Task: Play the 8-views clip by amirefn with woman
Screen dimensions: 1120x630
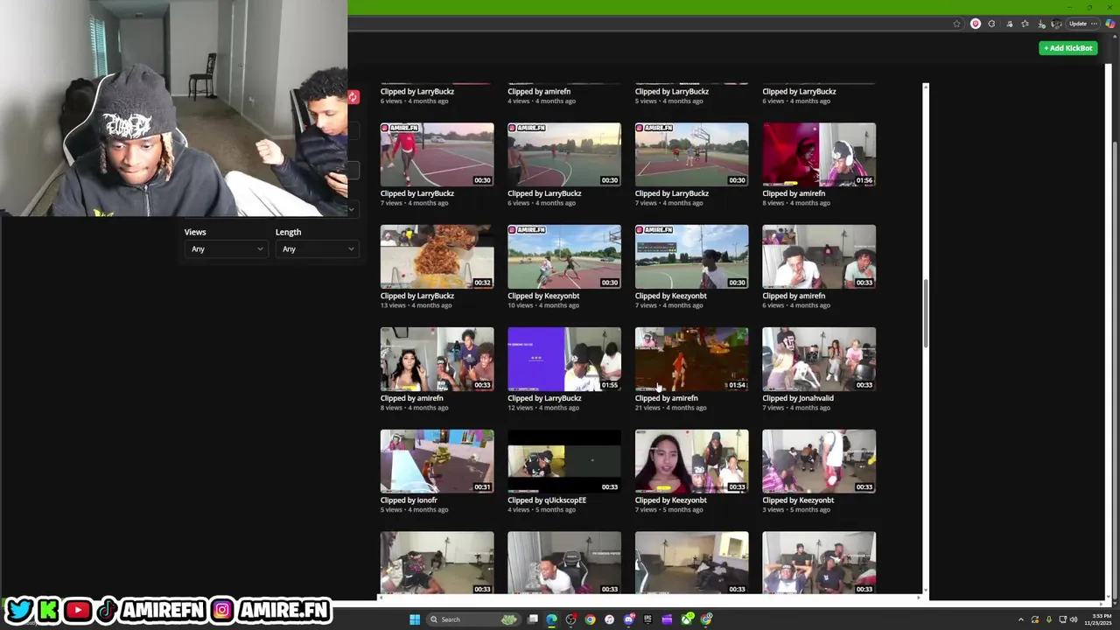Action: point(437,359)
